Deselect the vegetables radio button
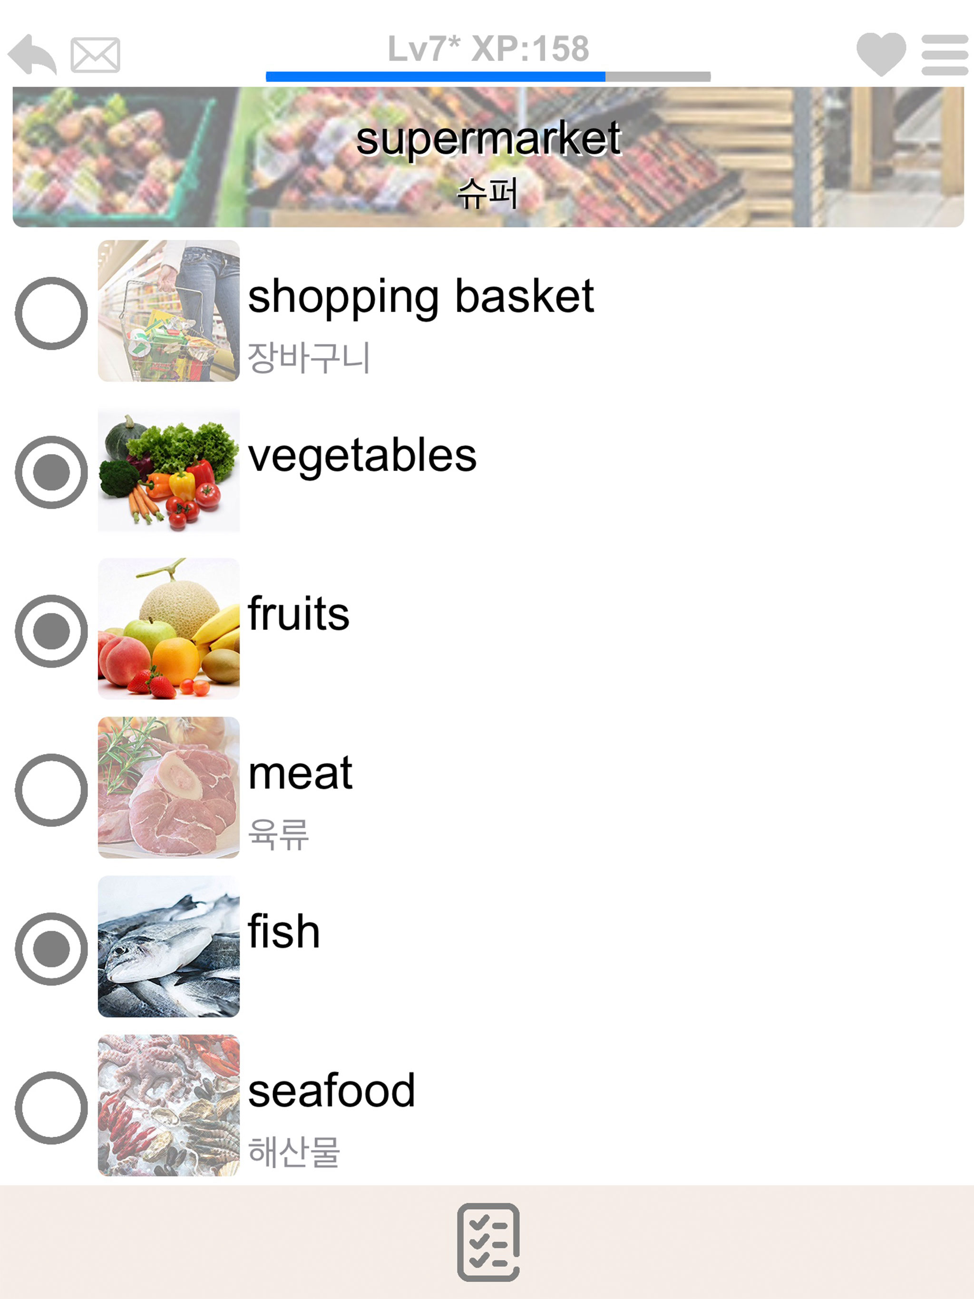The image size is (974, 1299). point(51,472)
